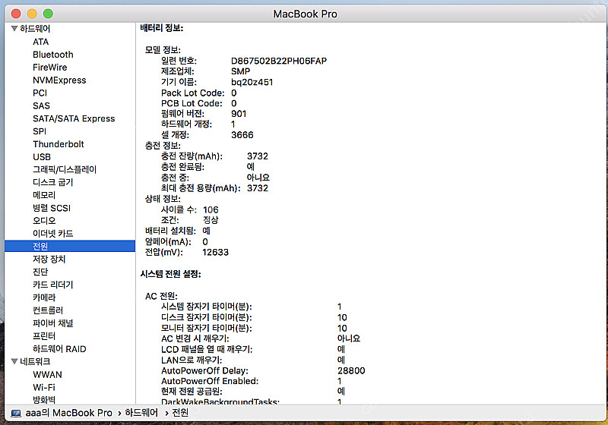Choose 파이버 채널 in the sidebar
608x425 pixels.
(53, 323)
